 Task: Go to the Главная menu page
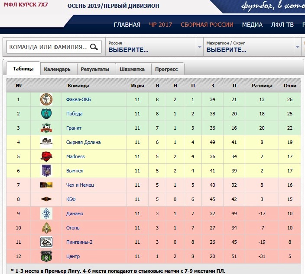127,25
